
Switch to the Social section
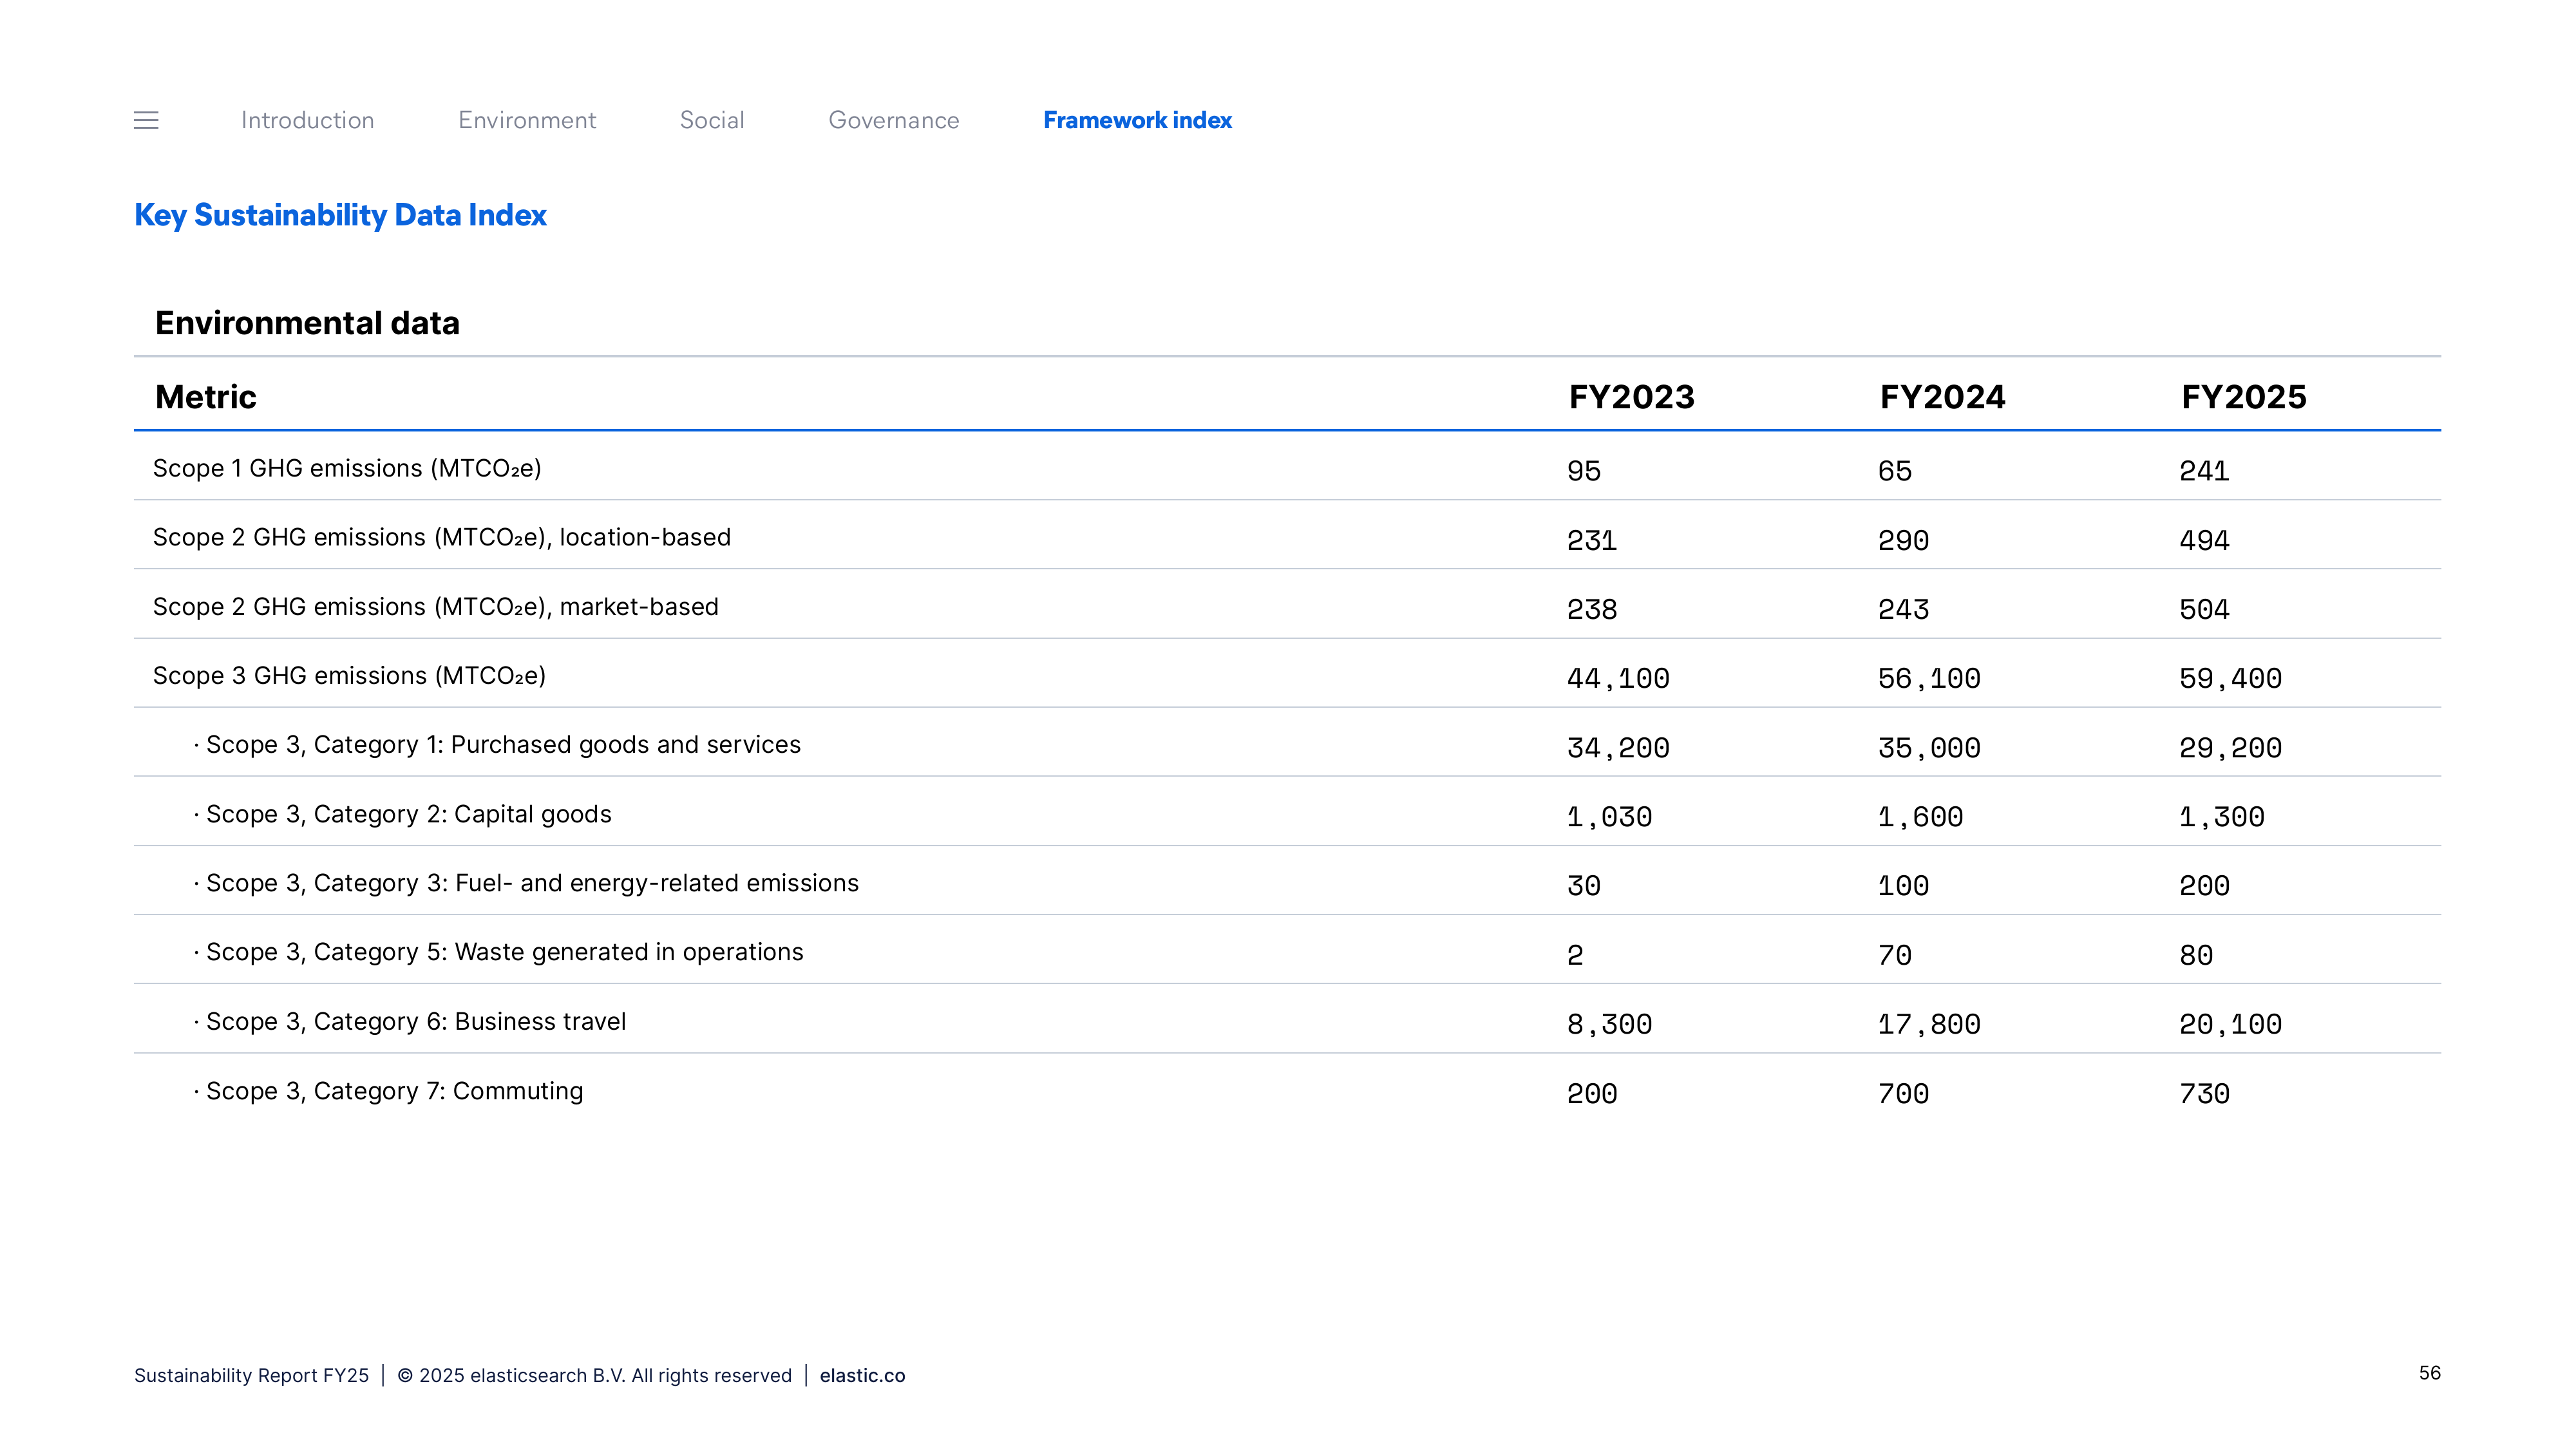712,120
